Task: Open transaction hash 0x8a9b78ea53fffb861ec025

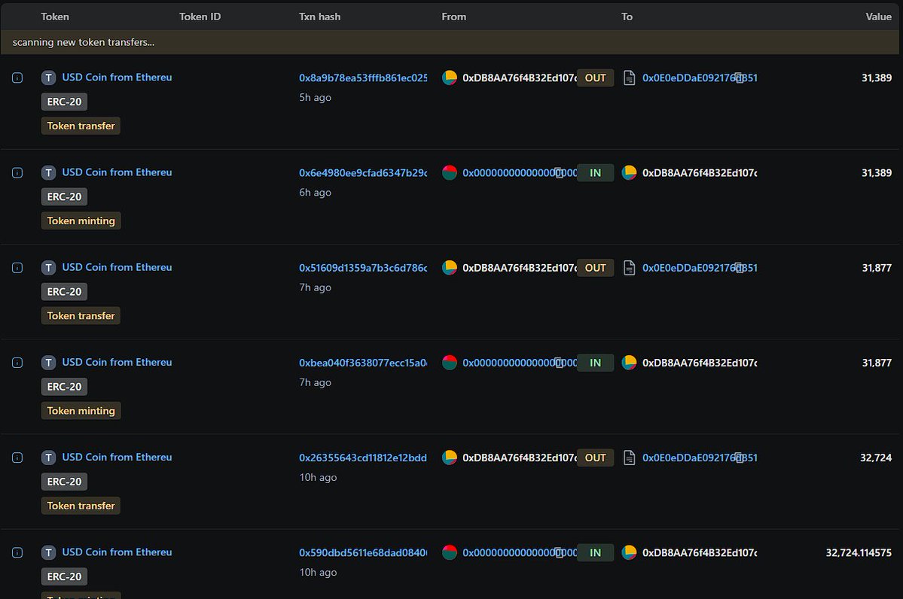Action: 363,78
